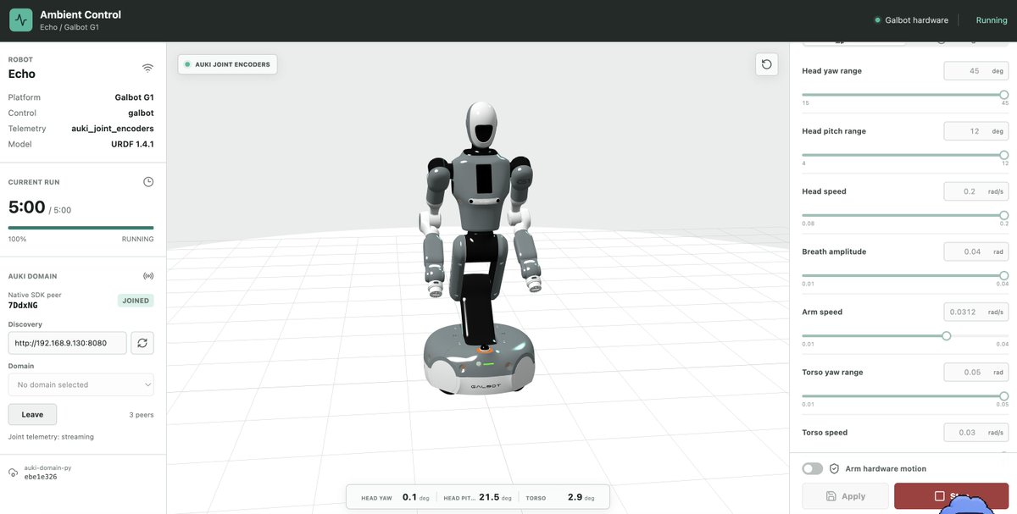This screenshot has height=514, width=1017.
Task: Click the Head pitch range value field
Action: tap(976, 131)
